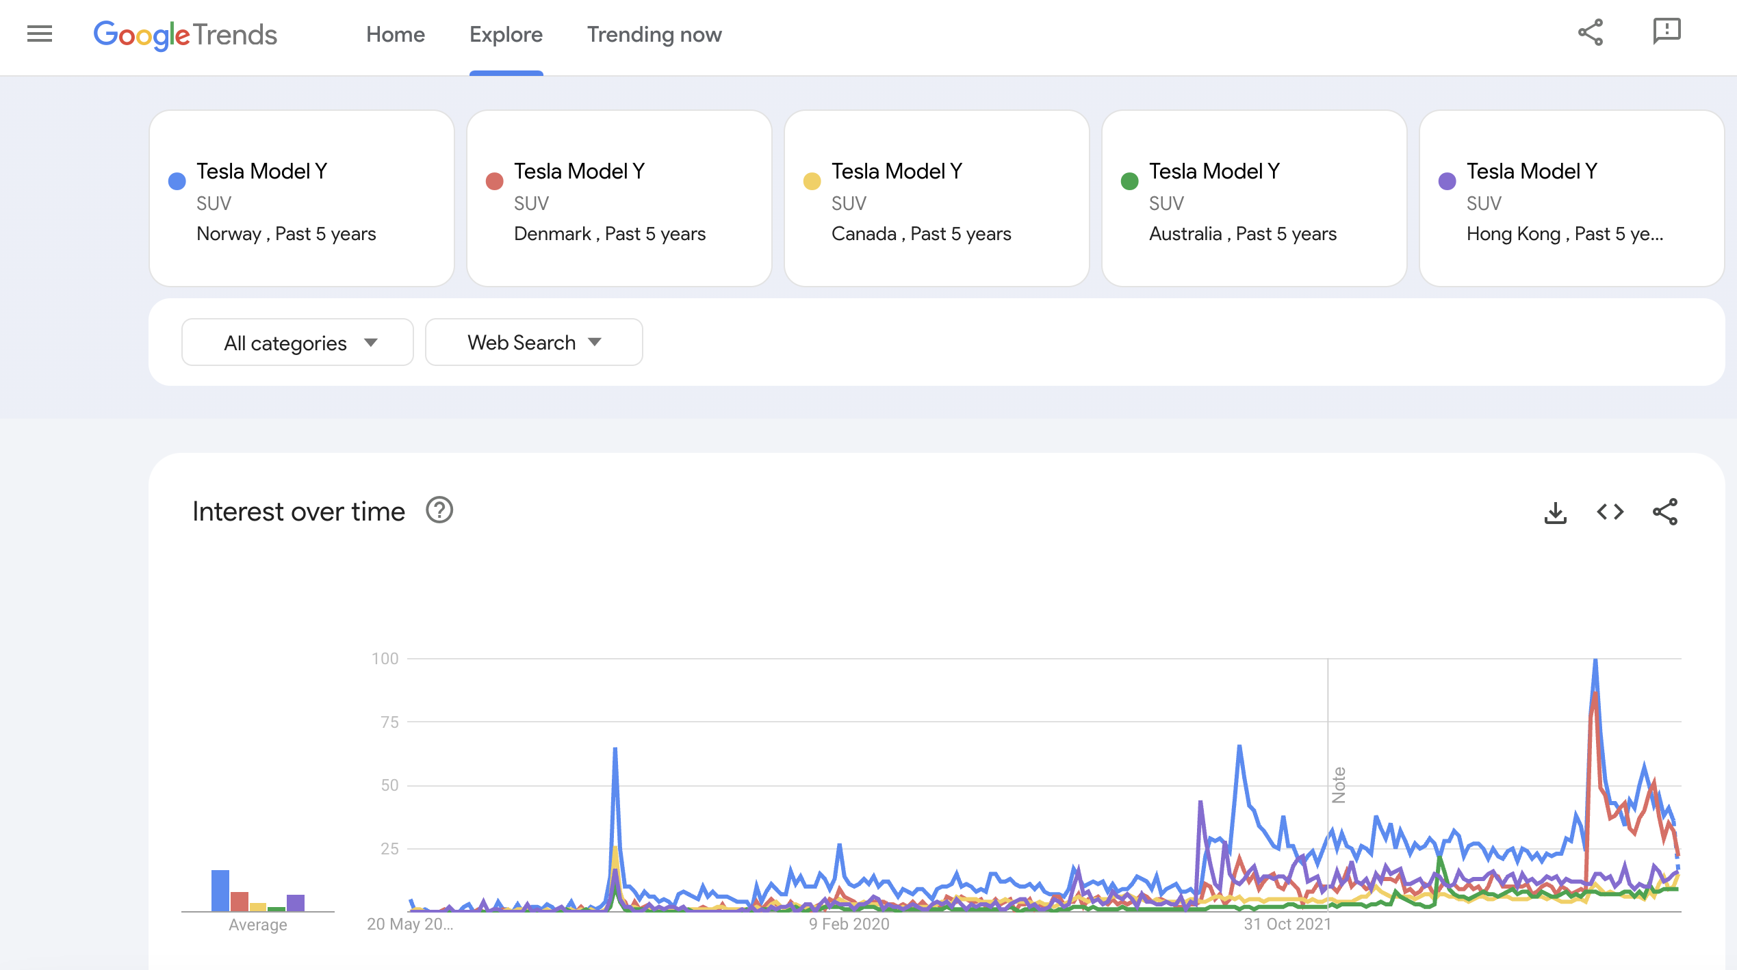Open the Trending now section
This screenshot has height=970, width=1737.
click(x=654, y=34)
